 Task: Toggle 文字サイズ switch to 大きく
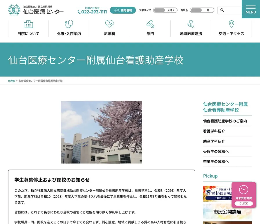click(165, 10)
